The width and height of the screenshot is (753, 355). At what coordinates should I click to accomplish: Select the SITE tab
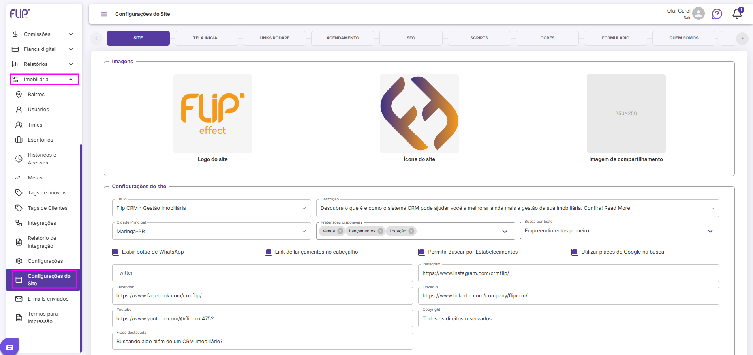pos(138,38)
